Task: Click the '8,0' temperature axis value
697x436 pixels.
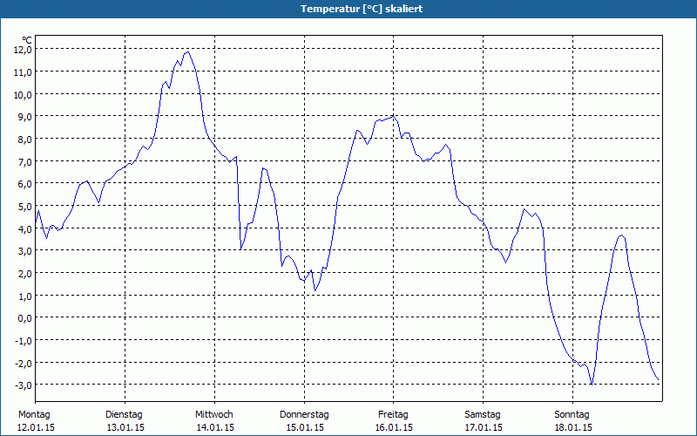Action: pos(24,140)
